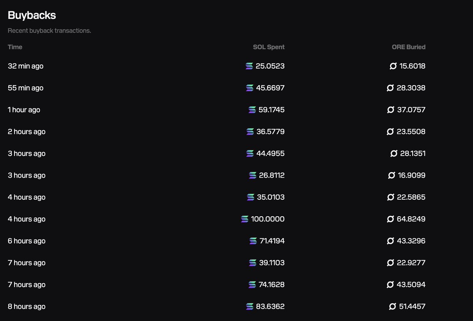Click the SOL icon beside 71.4194
The height and width of the screenshot is (321, 473).
click(x=253, y=241)
